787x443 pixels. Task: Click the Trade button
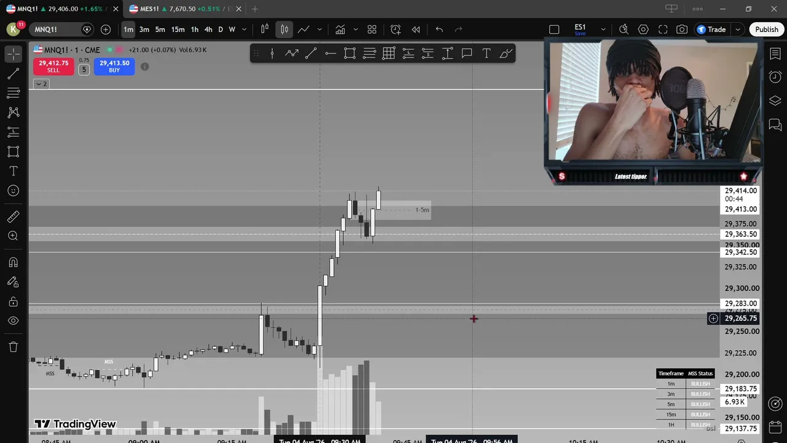coord(712,30)
